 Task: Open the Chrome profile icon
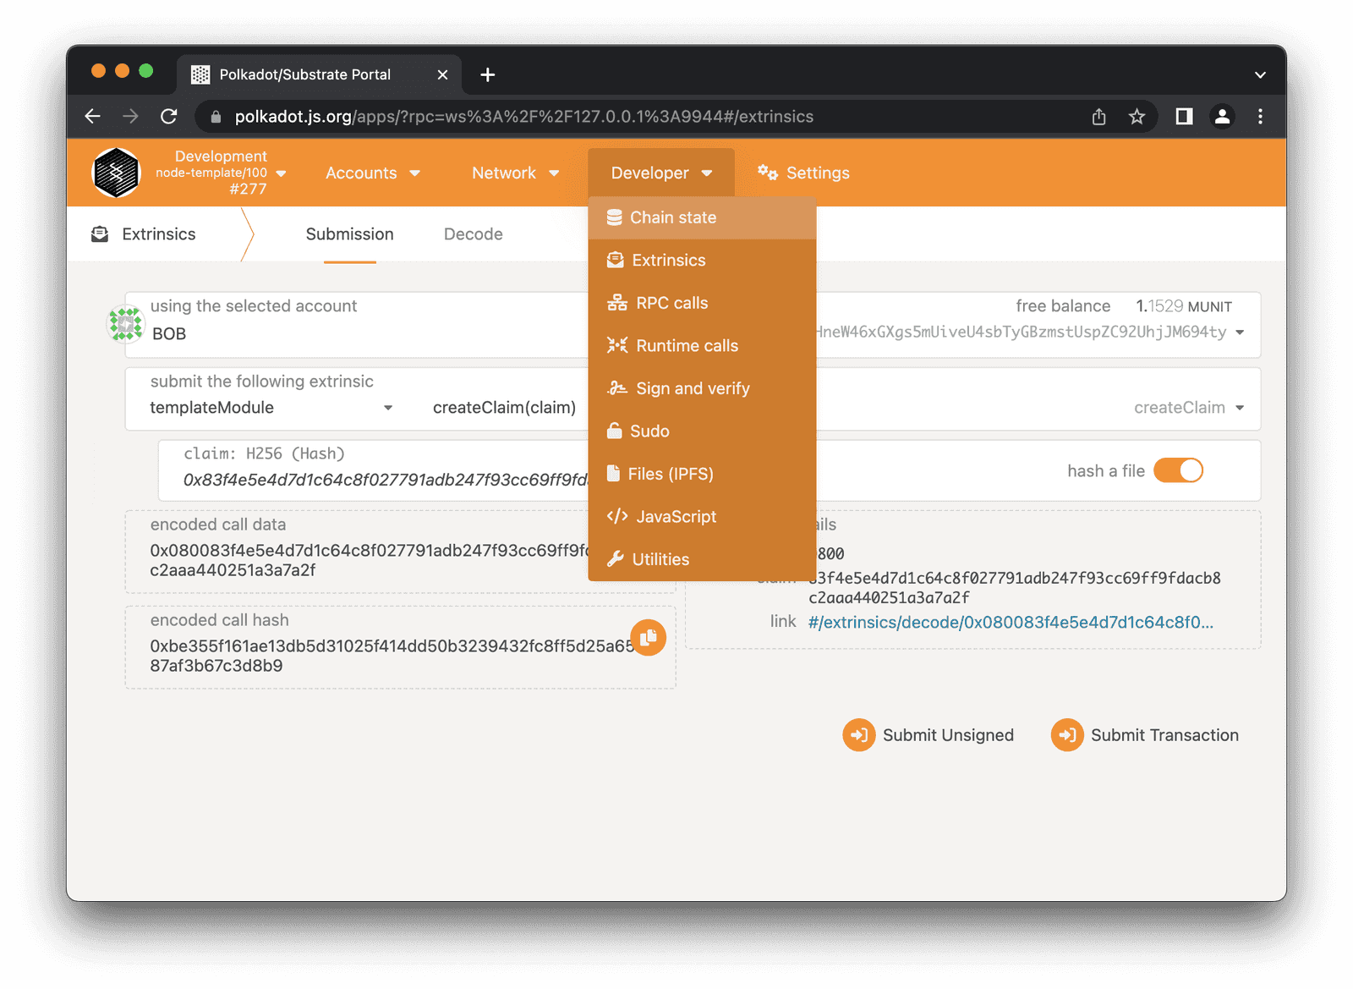point(1222,117)
